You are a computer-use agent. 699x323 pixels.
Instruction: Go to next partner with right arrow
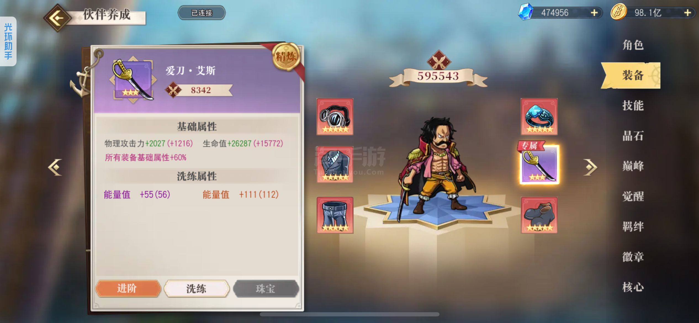(590, 167)
